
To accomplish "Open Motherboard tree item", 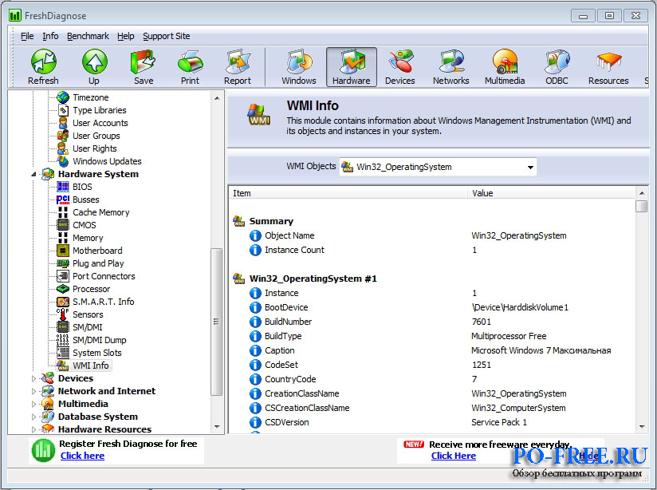I will (x=89, y=251).
